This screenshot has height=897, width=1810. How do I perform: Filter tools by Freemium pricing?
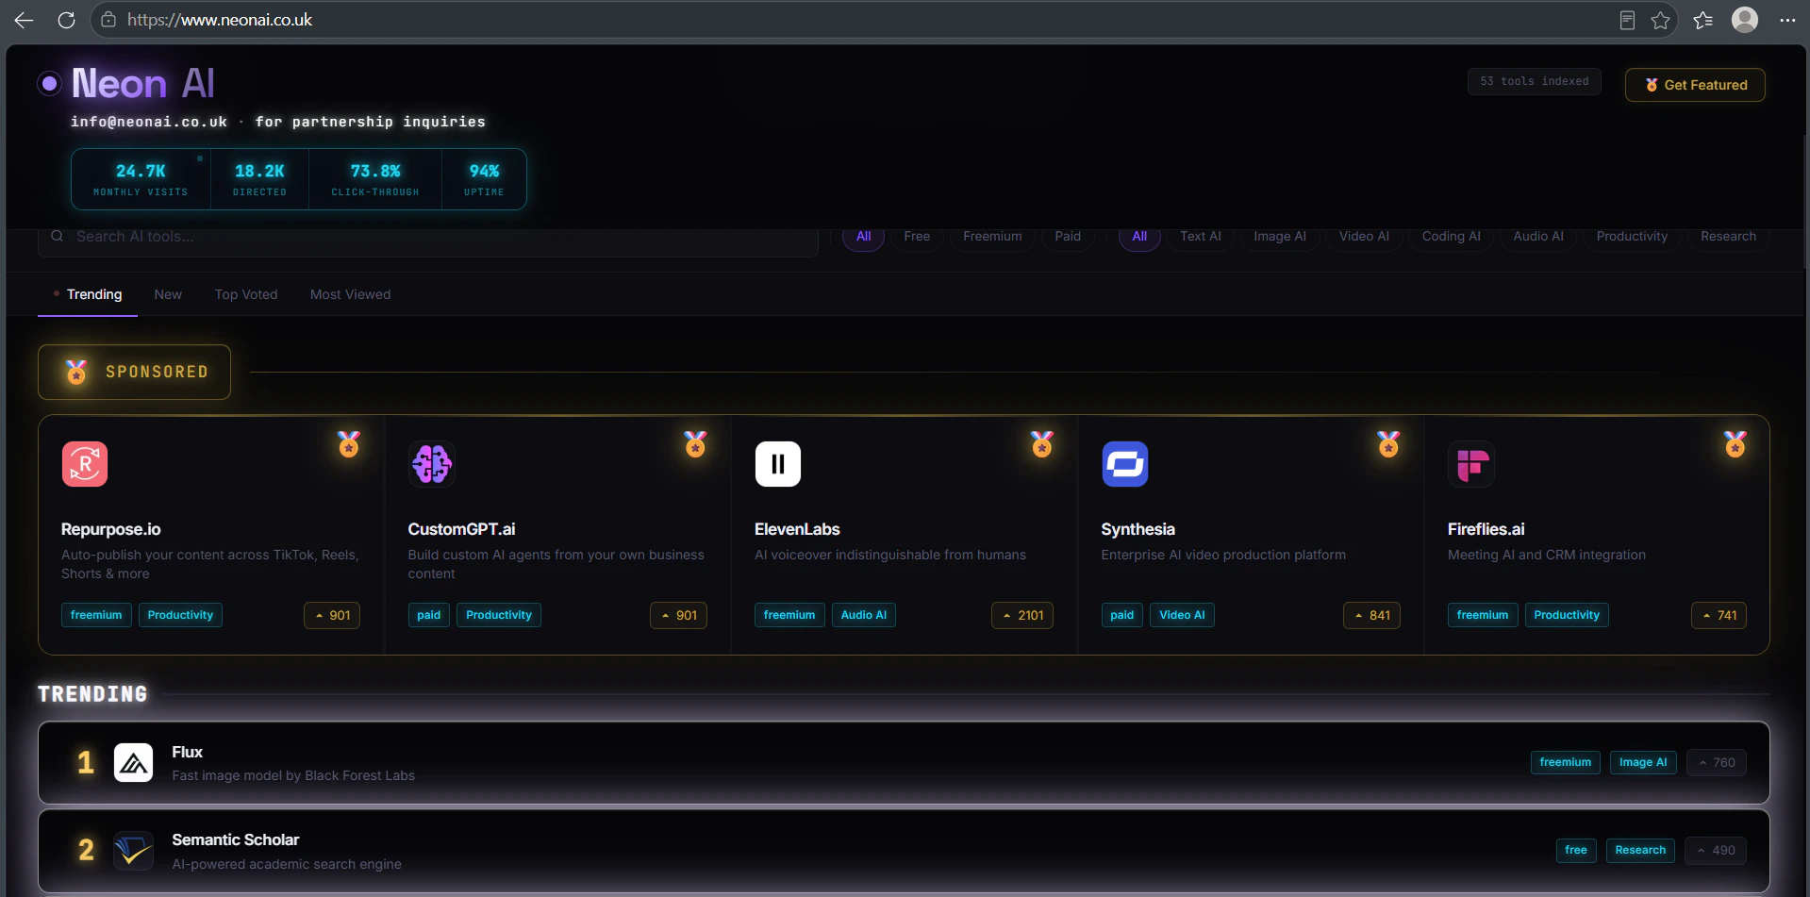point(992,237)
